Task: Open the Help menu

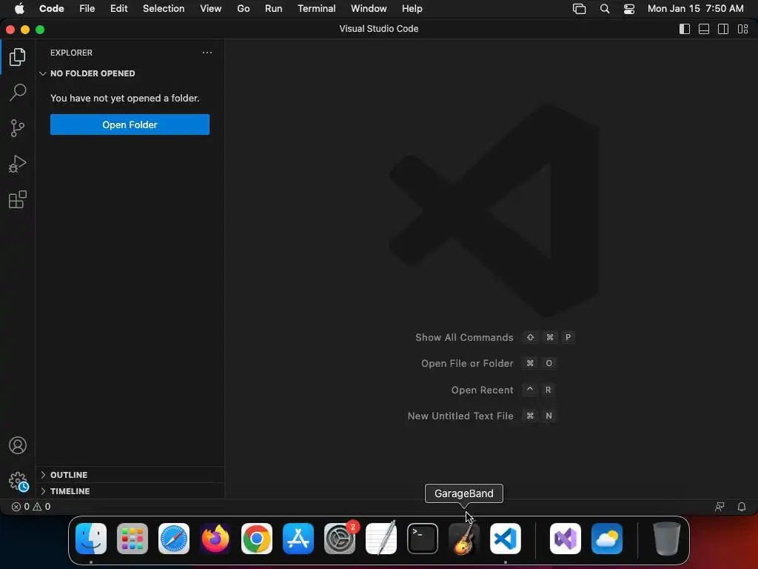Action: (412, 9)
